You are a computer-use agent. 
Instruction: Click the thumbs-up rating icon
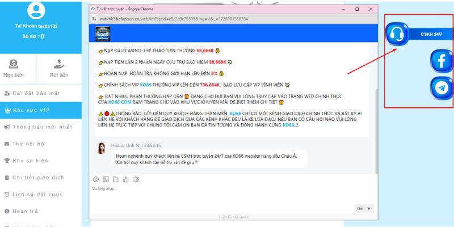(x=125, y=179)
